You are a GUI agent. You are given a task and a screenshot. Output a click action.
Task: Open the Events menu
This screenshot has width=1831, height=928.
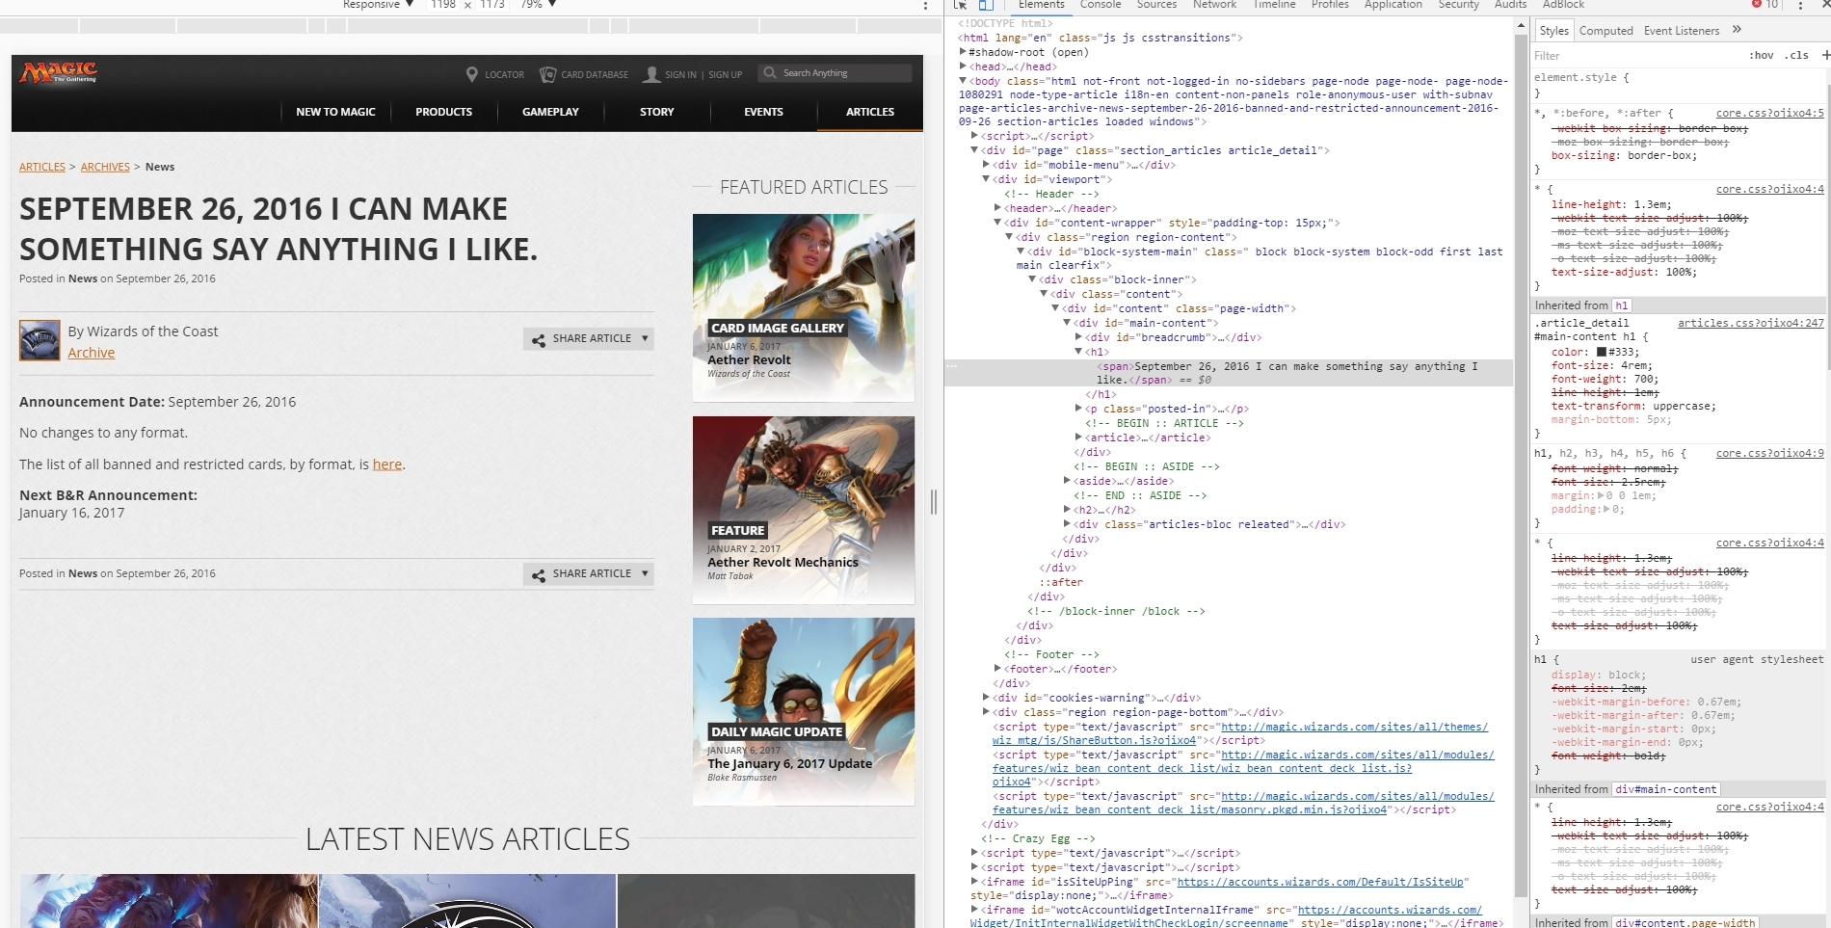[763, 112]
